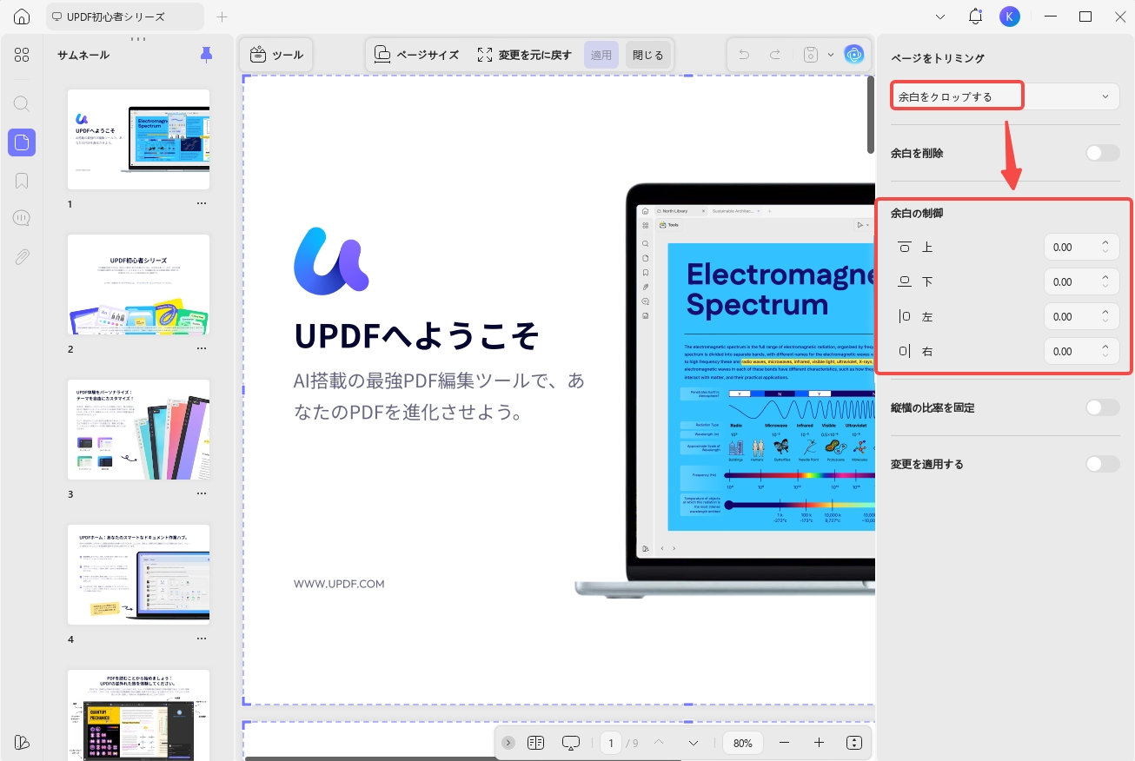Increase the 左 margin with the up arrow

tap(1105, 313)
